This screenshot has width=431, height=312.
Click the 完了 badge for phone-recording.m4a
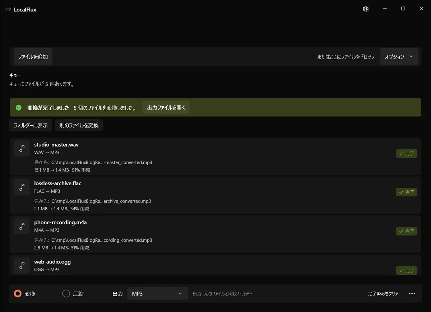[407, 232]
